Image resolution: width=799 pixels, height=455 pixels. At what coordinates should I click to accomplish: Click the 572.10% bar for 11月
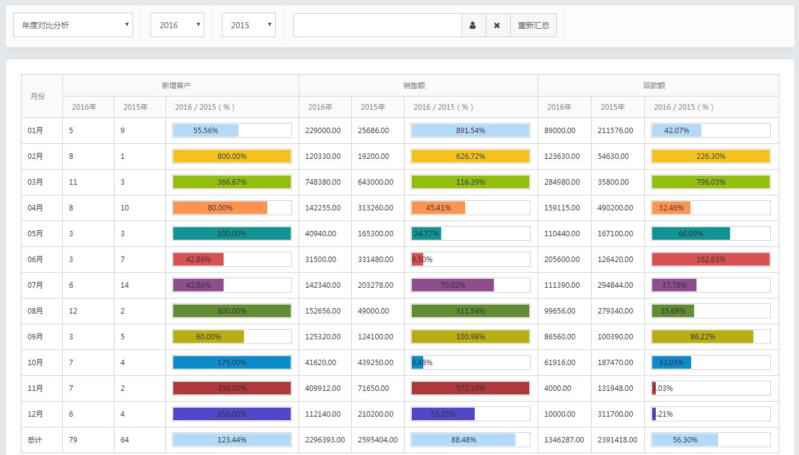click(470, 388)
